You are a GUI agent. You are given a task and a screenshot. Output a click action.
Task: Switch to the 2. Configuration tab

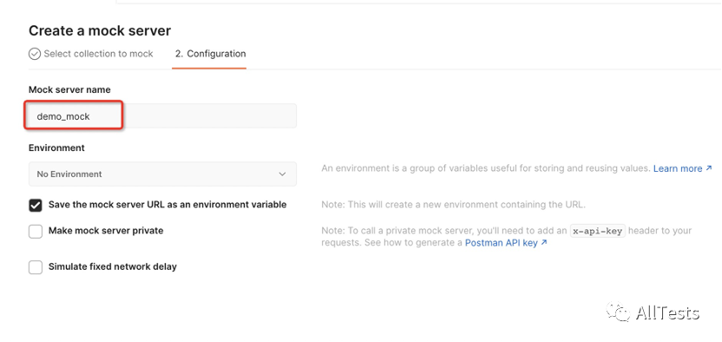tap(210, 54)
